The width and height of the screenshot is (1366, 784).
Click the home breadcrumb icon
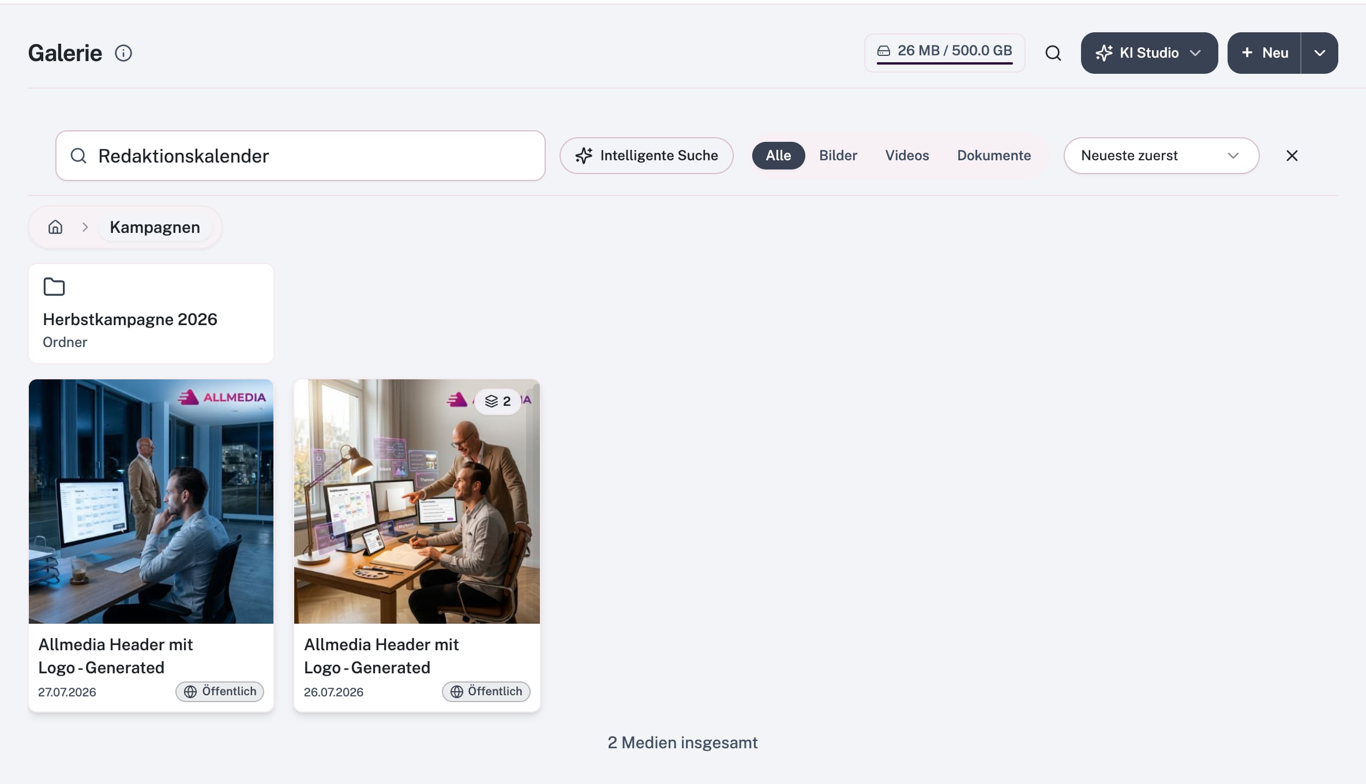[x=55, y=227]
